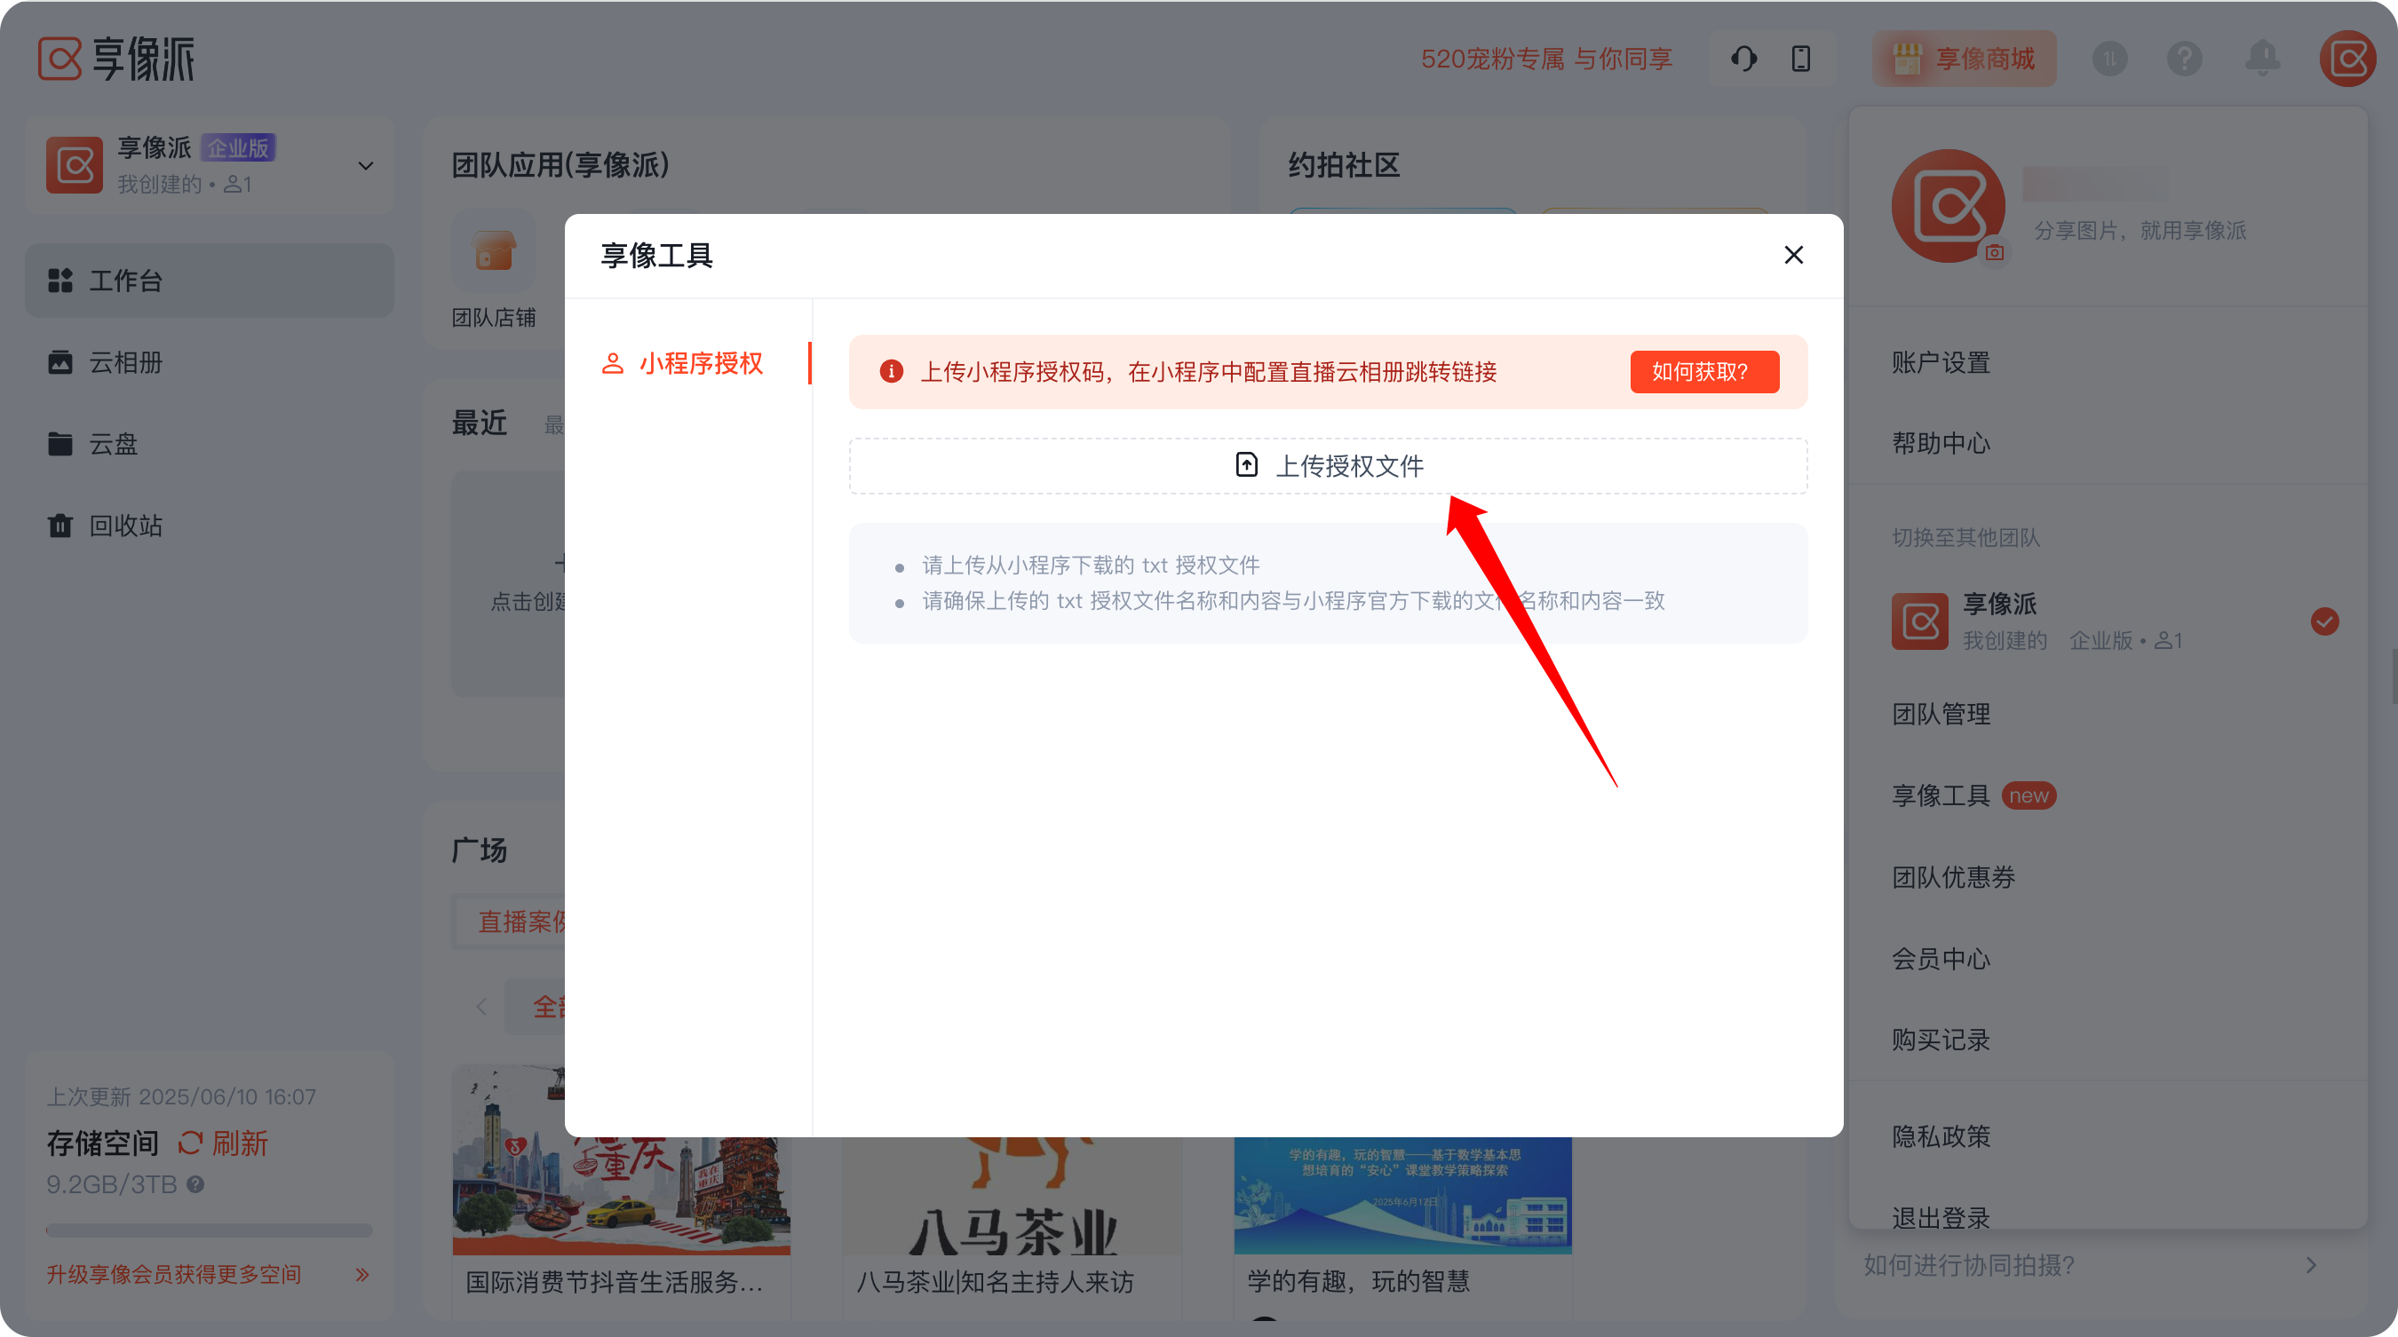The height and width of the screenshot is (1337, 2398).
Task: Click the 企业版 badge next to 享像派
Action: click(x=237, y=147)
